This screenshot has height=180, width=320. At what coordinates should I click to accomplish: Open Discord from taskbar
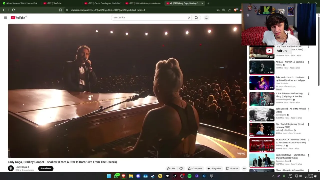pyautogui.click(x=138, y=176)
